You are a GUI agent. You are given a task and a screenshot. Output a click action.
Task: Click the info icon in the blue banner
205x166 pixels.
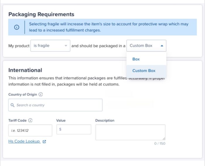tap(17, 27)
